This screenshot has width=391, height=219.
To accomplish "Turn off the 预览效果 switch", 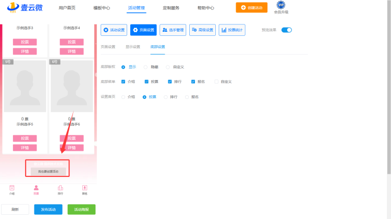I will (287, 30).
